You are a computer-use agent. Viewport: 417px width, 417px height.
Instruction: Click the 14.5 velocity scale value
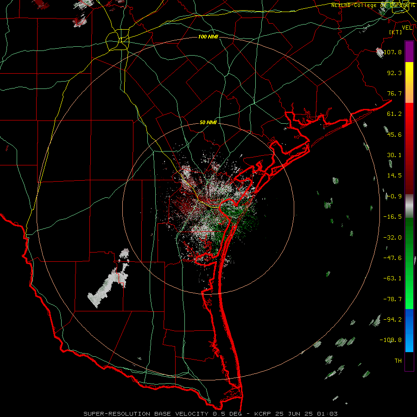point(394,176)
